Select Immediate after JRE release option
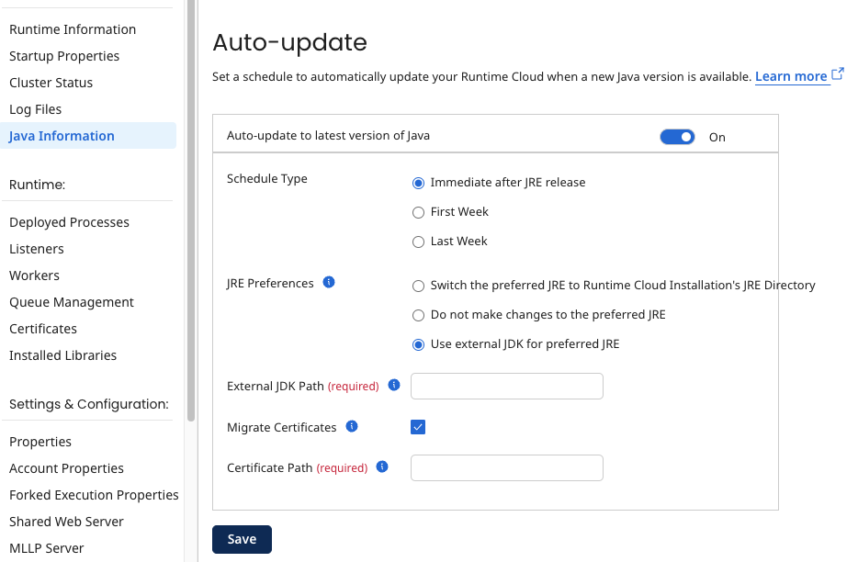 [418, 182]
